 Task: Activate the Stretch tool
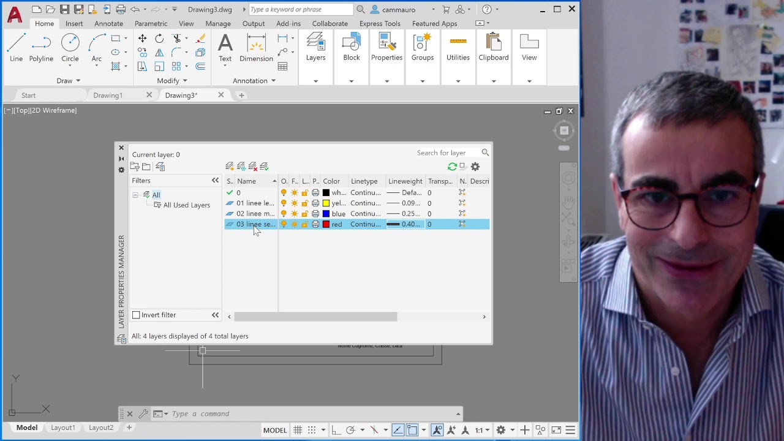(142, 66)
